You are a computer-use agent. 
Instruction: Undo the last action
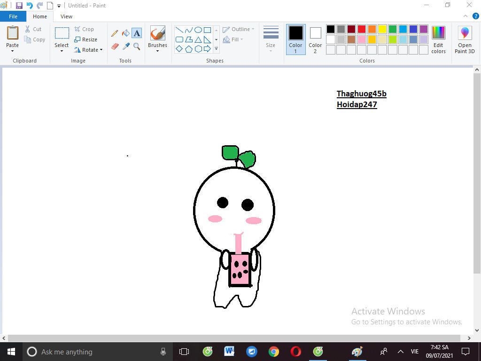coord(30,6)
